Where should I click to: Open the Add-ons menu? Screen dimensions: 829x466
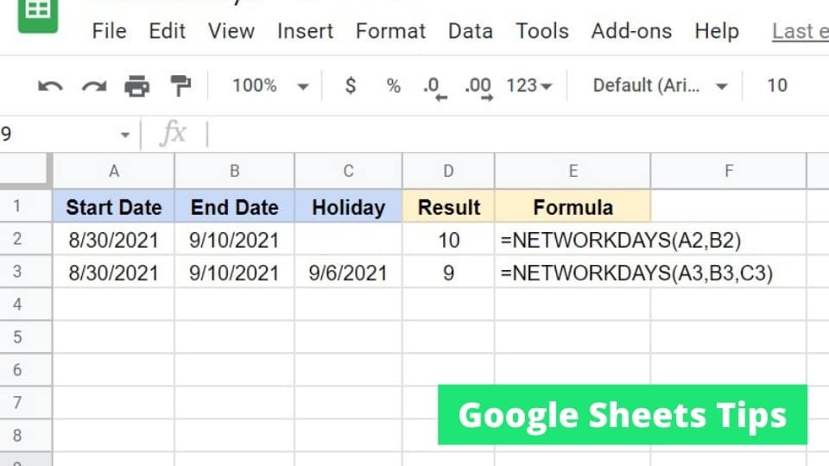coord(631,31)
